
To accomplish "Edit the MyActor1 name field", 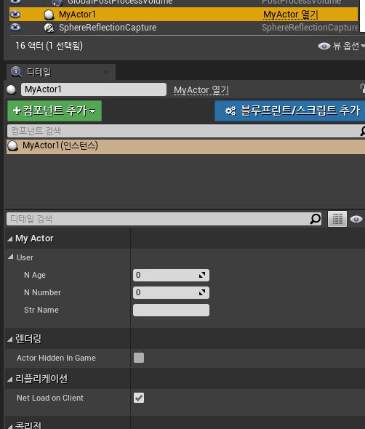I will tap(94, 89).
